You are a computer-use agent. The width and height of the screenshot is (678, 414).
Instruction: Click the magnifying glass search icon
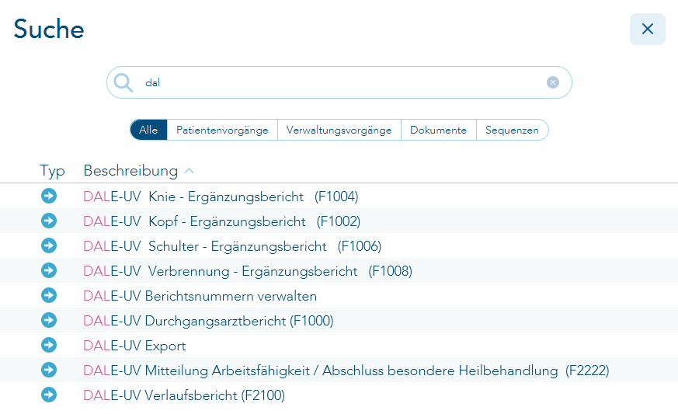[123, 82]
